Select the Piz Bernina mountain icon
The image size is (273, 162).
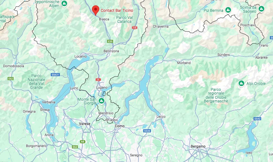[228, 10]
